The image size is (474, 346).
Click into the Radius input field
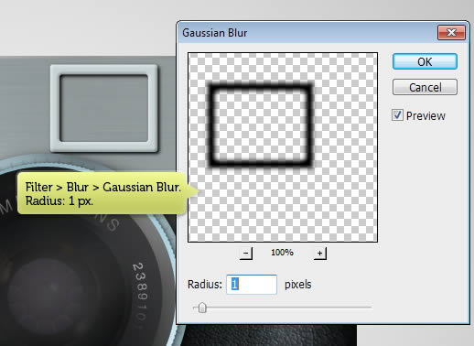coord(252,285)
